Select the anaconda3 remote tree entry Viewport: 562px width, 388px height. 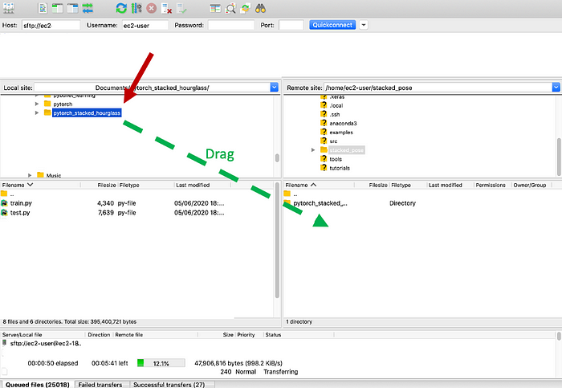[343, 123]
